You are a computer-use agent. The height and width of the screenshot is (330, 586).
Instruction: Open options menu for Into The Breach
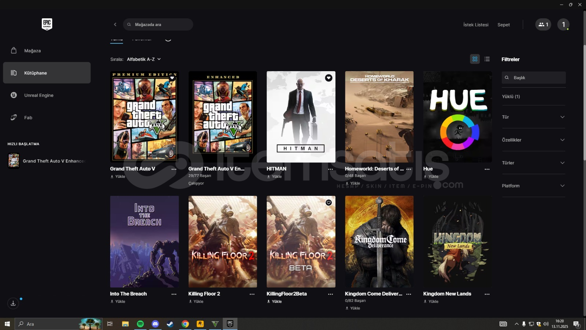tap(174, 294)
